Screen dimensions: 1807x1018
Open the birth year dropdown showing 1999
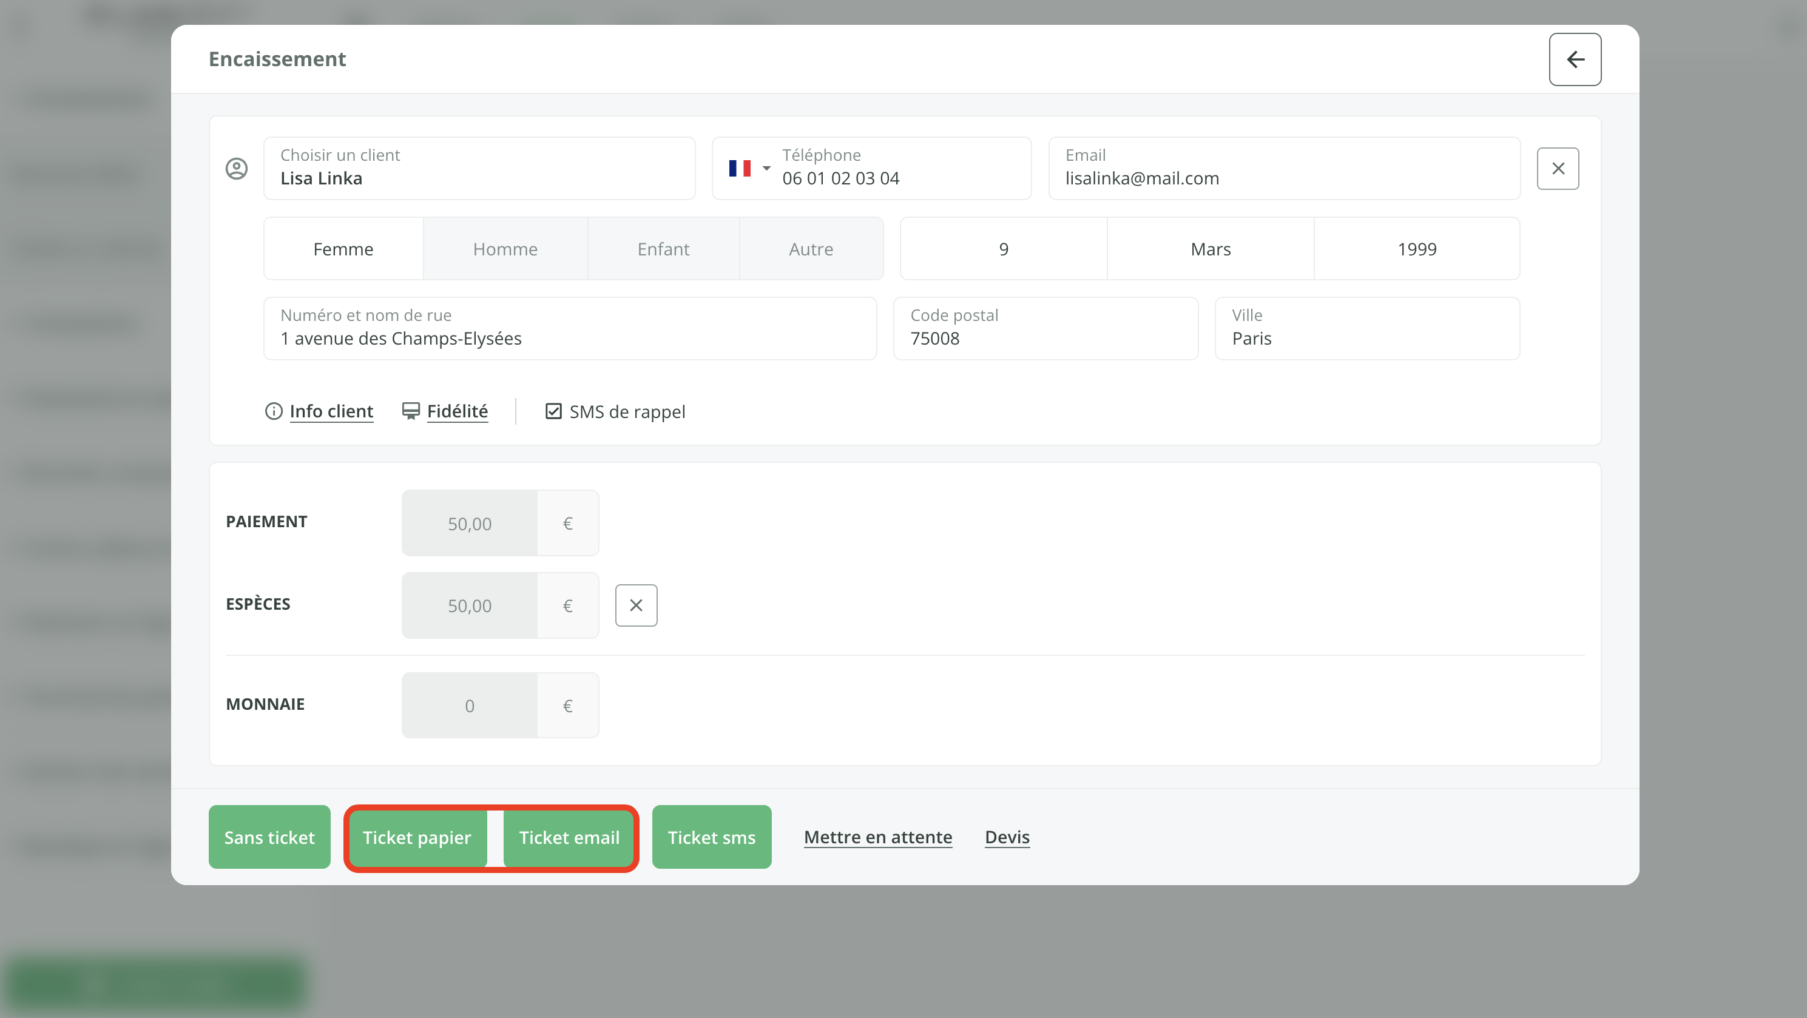click(1416, 249)
